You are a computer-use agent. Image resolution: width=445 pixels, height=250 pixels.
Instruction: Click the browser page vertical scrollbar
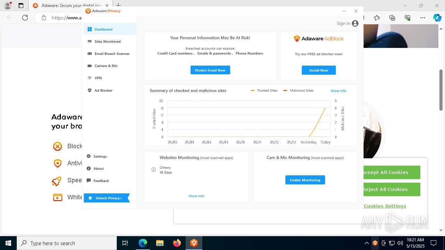click(441, 90)
